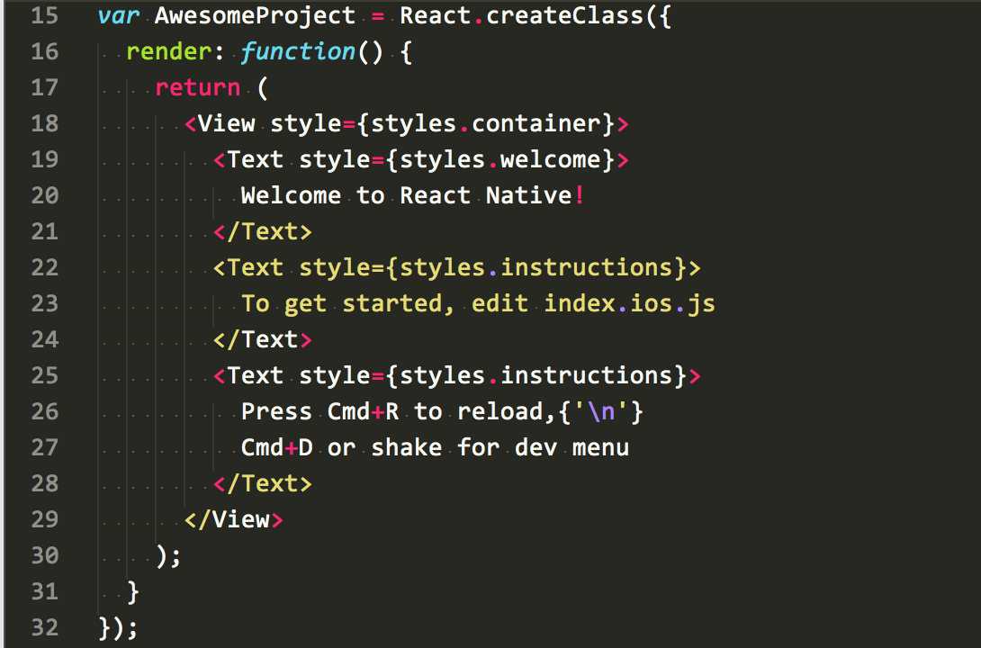
Task: Click line number 16 in the gutter
Action: (44, 51)
